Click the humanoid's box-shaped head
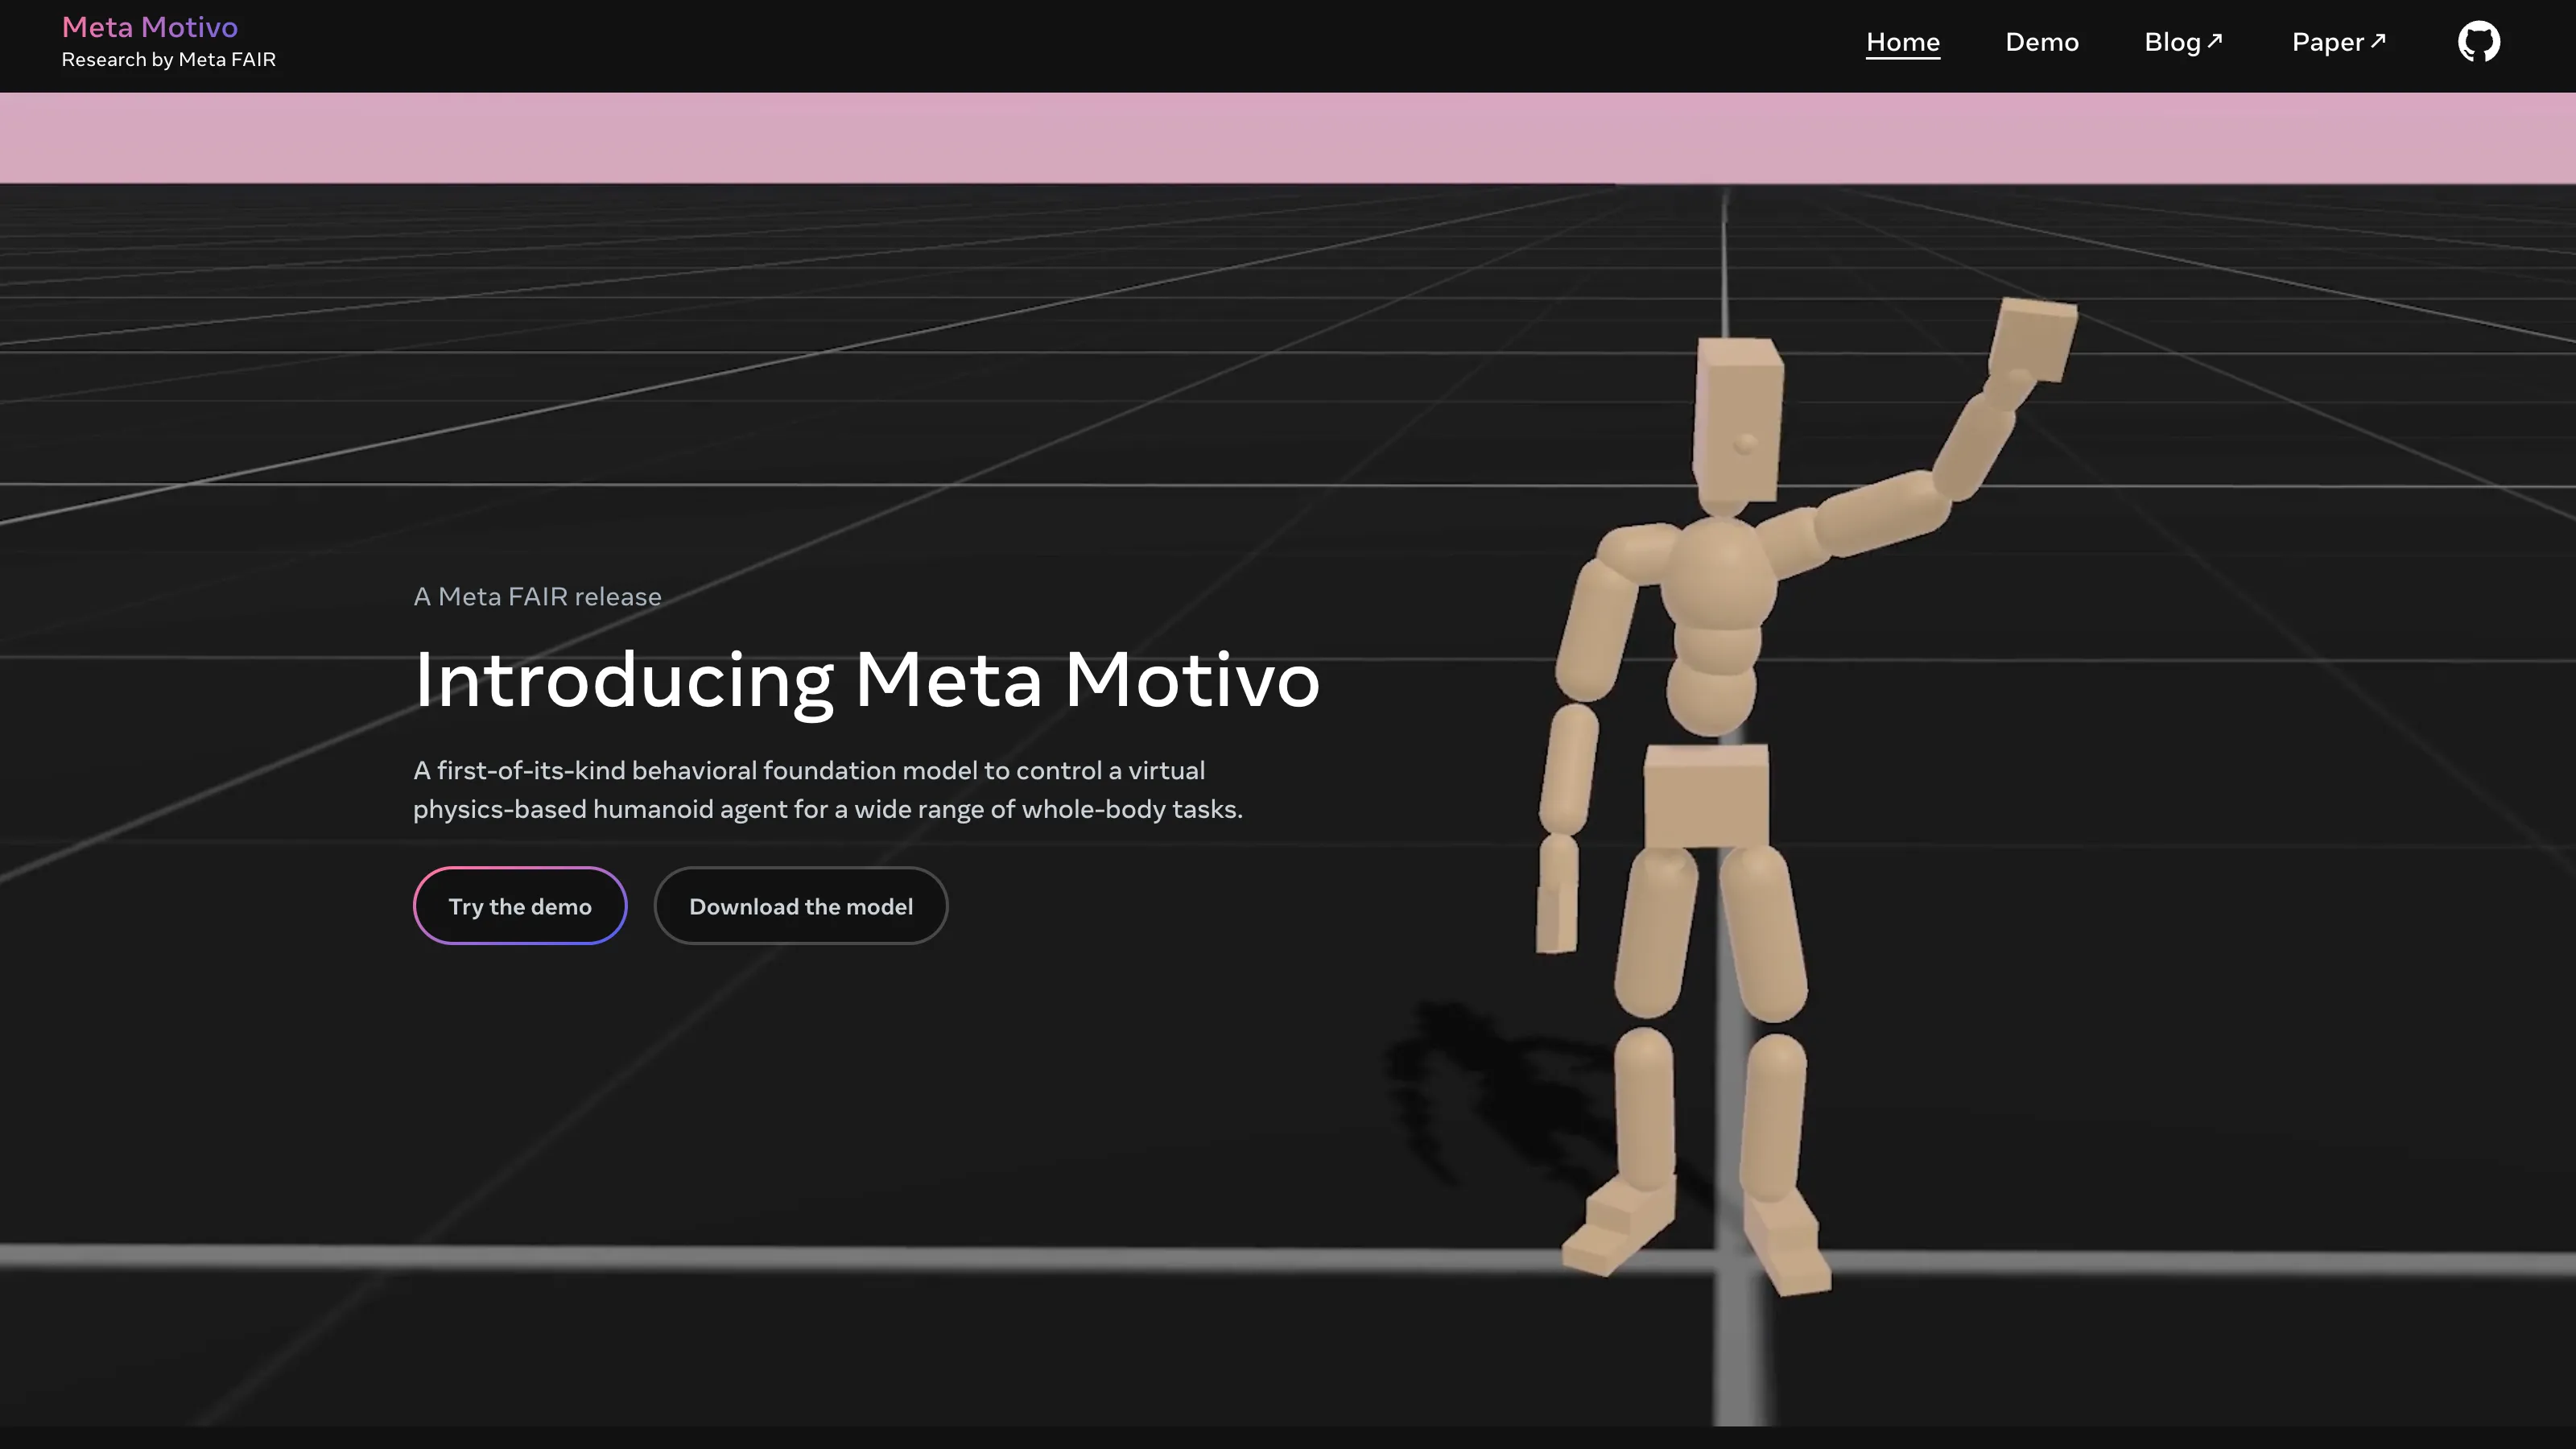This screenshot has width=2576, height=1449. pos(1738,420)
